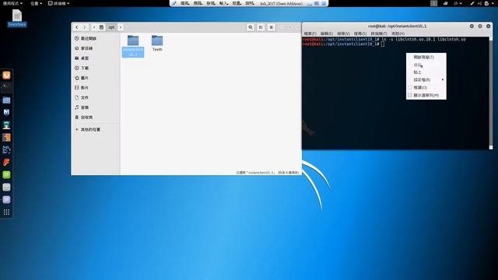Launch Metasploit M icon in dock
This screenshot has width=498, height=280.
coord(6,112)
